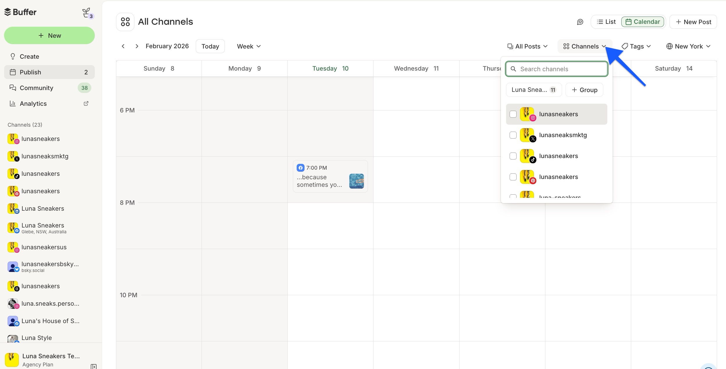Select the Luna Snea... channel group

(534, 90)
